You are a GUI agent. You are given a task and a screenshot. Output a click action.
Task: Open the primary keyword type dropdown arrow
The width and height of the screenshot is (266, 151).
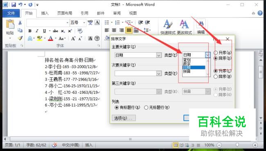point(208,55)
